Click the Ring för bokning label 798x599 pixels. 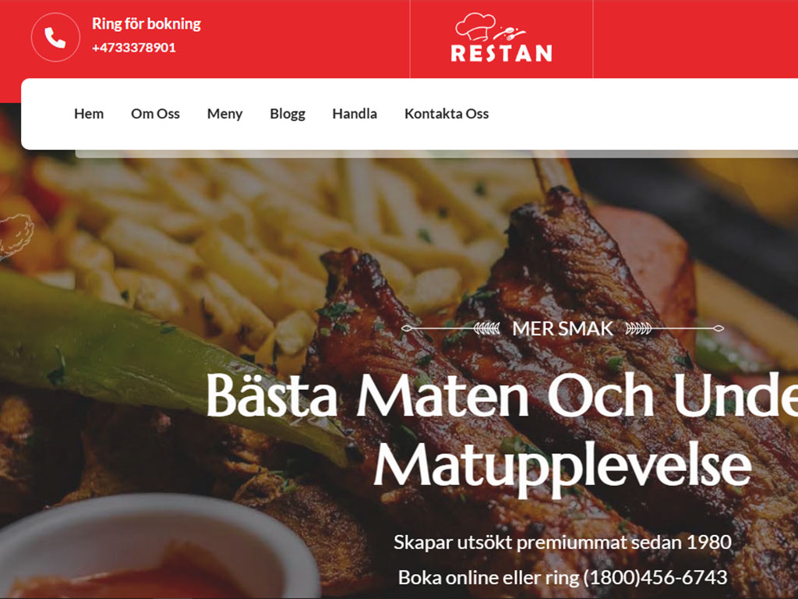(147, 24)
